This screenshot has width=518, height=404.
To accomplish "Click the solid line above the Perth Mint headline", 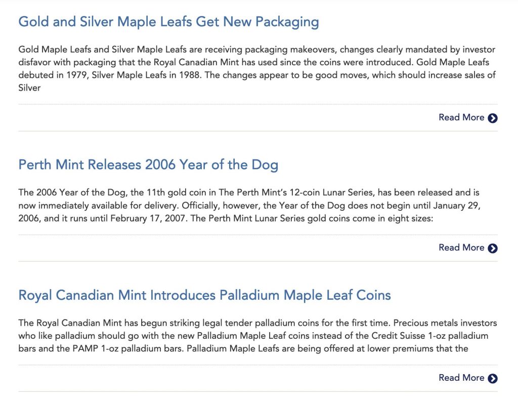I will click(258, 131).
